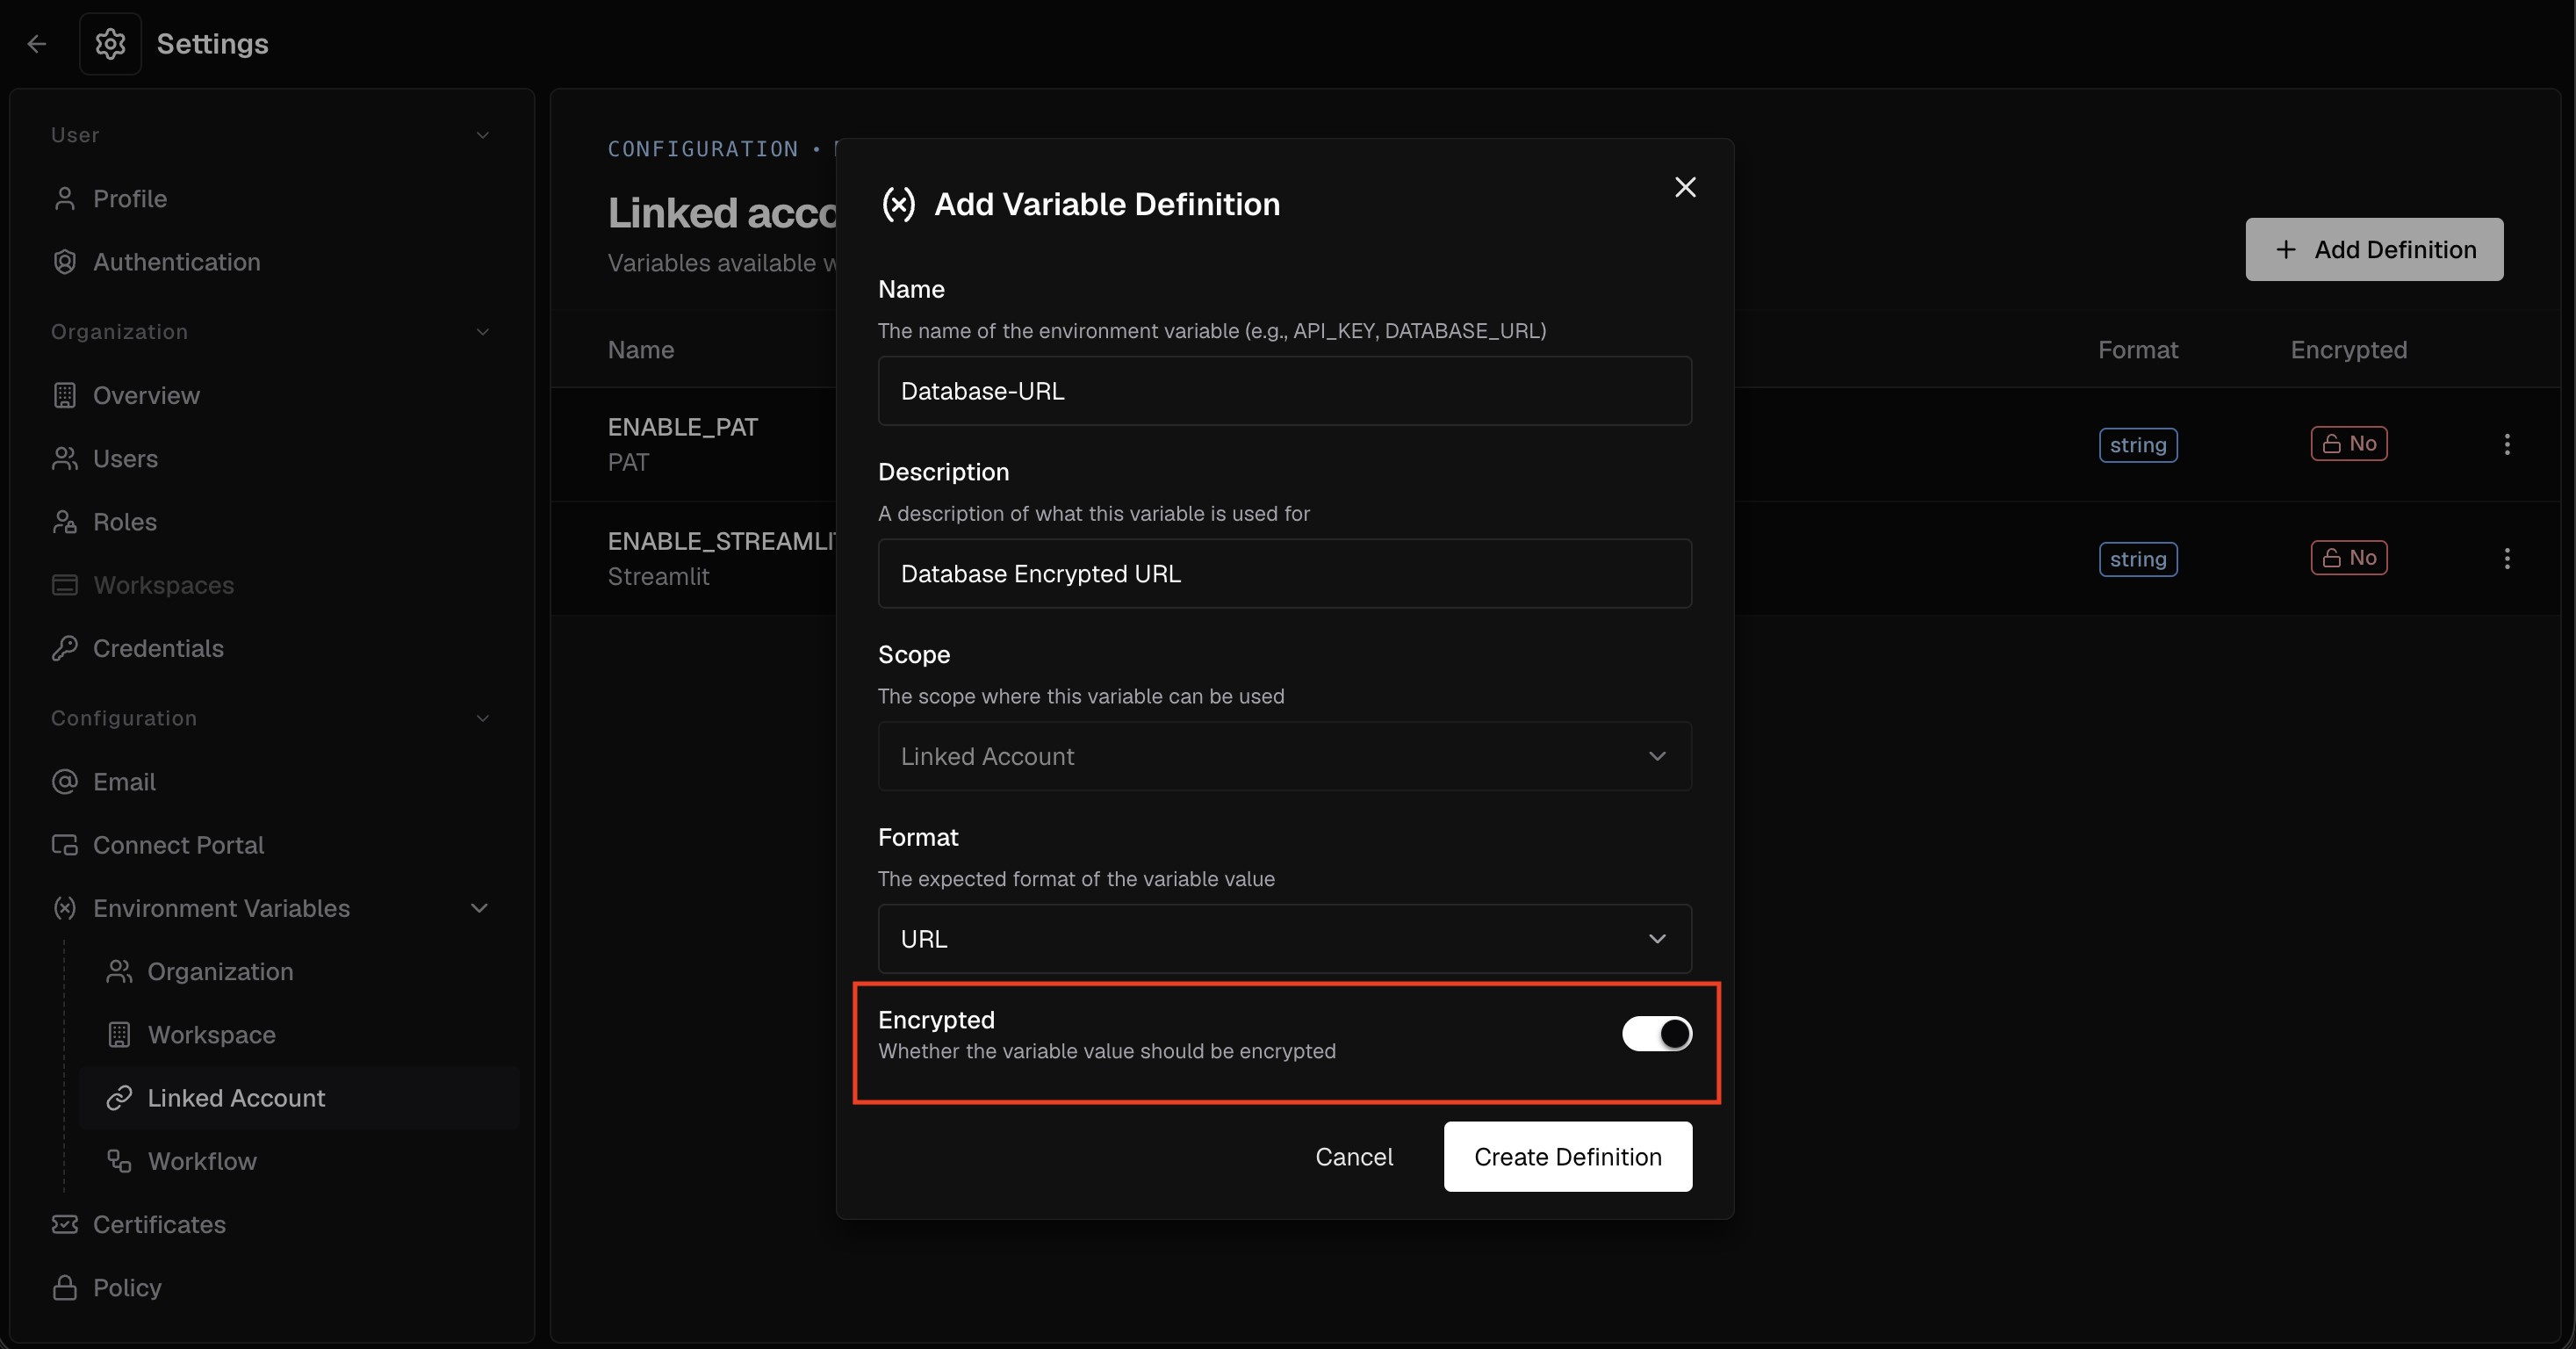Viewport: 2576px width, 1349px height.
Task: Click the Certificates icon
Action: point(65,1224)
